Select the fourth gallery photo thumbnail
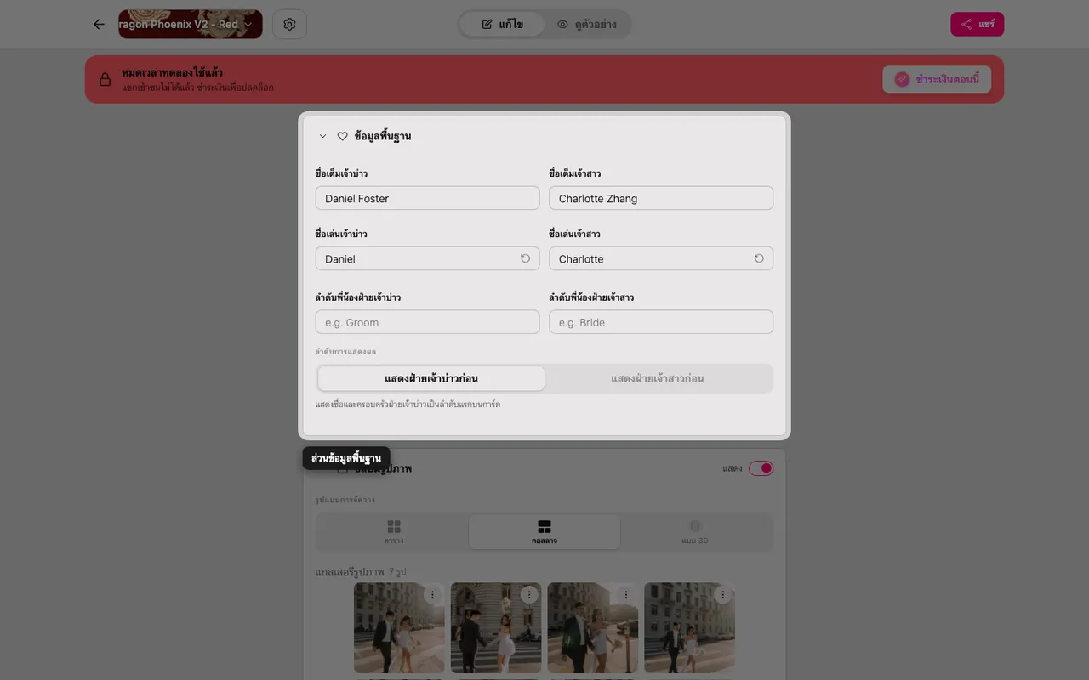The width and height of the screenshot is (1089, 680). [x=690, y=628]
